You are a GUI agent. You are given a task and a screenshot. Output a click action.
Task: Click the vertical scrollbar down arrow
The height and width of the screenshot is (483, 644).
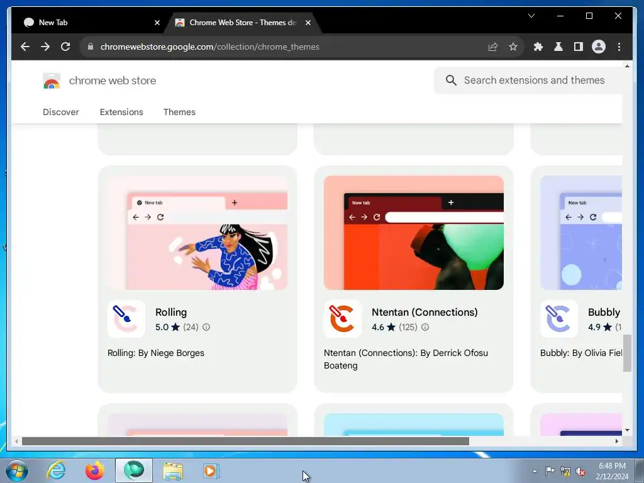click(627, 430)
